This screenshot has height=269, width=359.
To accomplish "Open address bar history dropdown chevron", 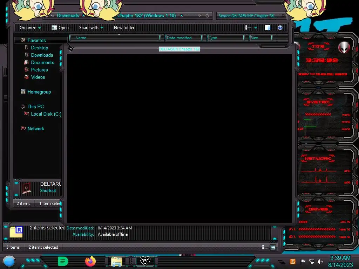I will (x=199, y=16).
